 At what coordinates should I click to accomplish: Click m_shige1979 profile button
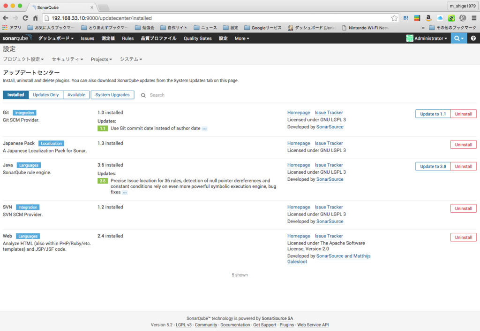point(463,6)
